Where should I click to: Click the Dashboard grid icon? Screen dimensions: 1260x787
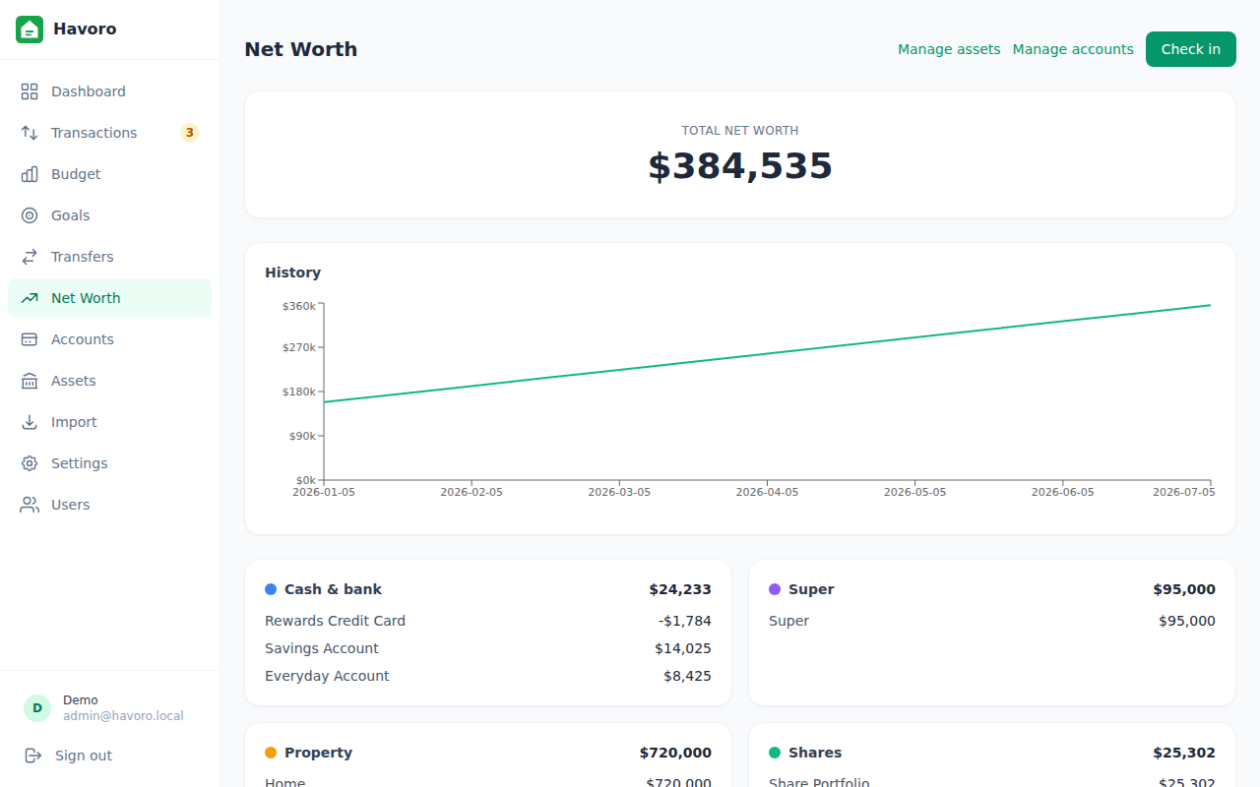coord(30,91)
